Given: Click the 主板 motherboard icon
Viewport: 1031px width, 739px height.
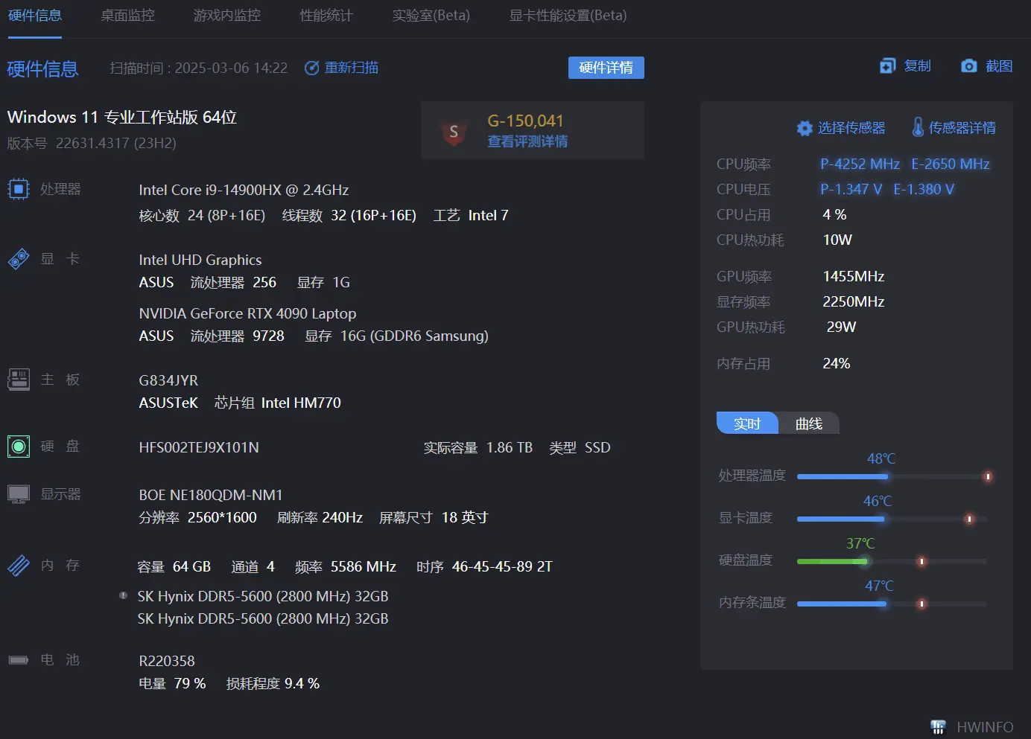Looking at the screenshot, I should tap(18, 380).
